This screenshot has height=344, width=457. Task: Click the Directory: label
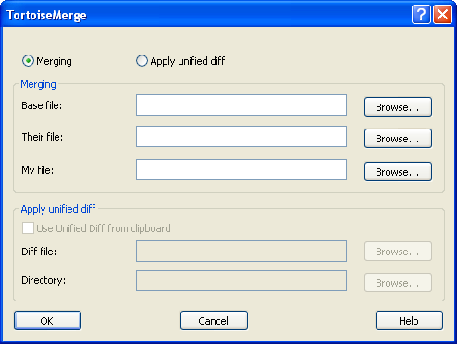[43, 280]
